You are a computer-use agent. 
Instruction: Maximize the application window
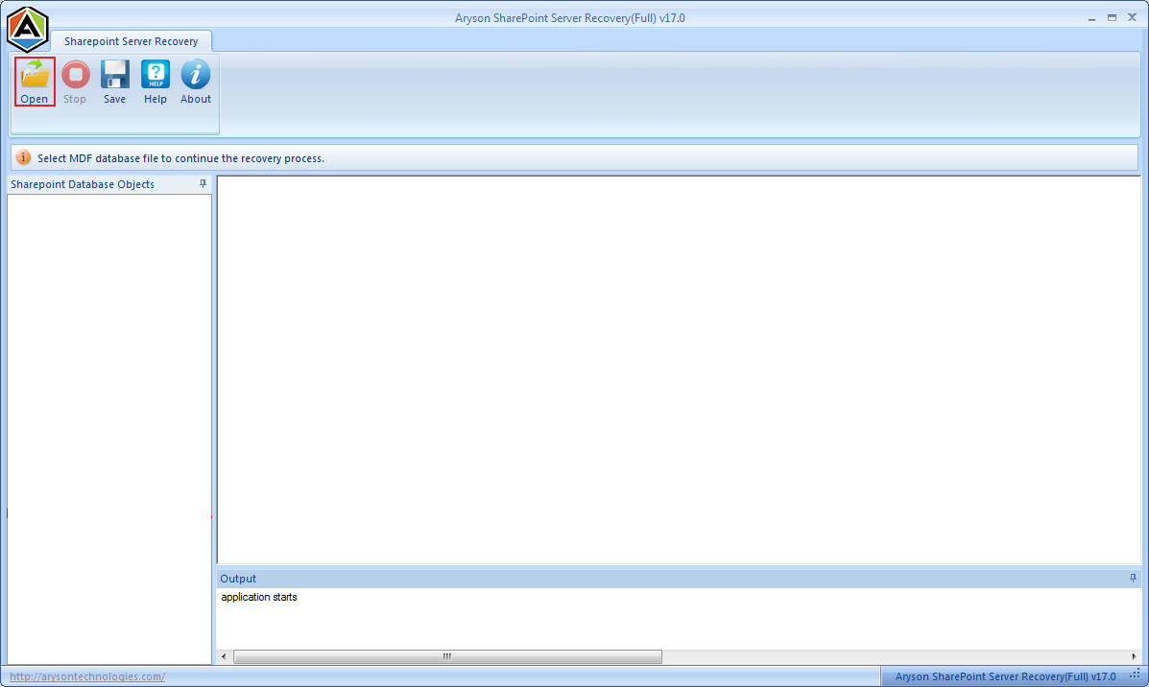(x=1112, y=17)
